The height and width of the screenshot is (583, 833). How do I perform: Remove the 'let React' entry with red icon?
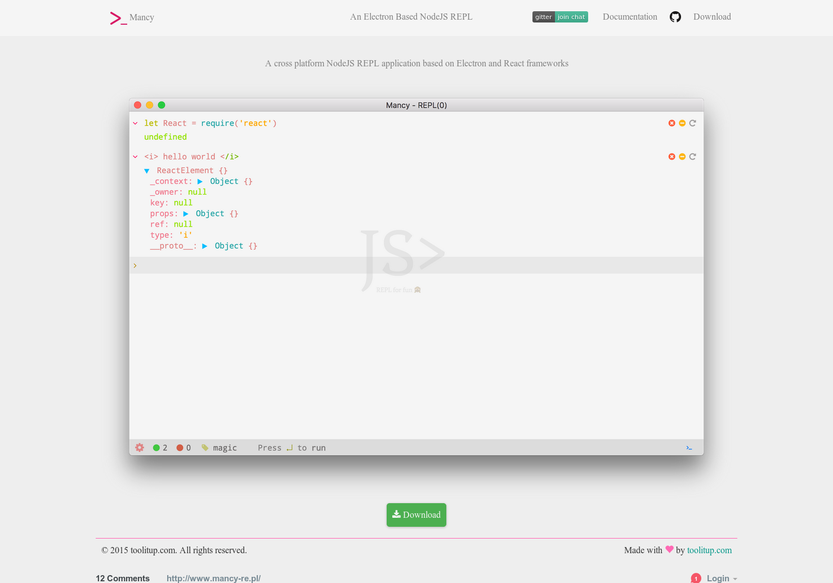pos(671,123)
